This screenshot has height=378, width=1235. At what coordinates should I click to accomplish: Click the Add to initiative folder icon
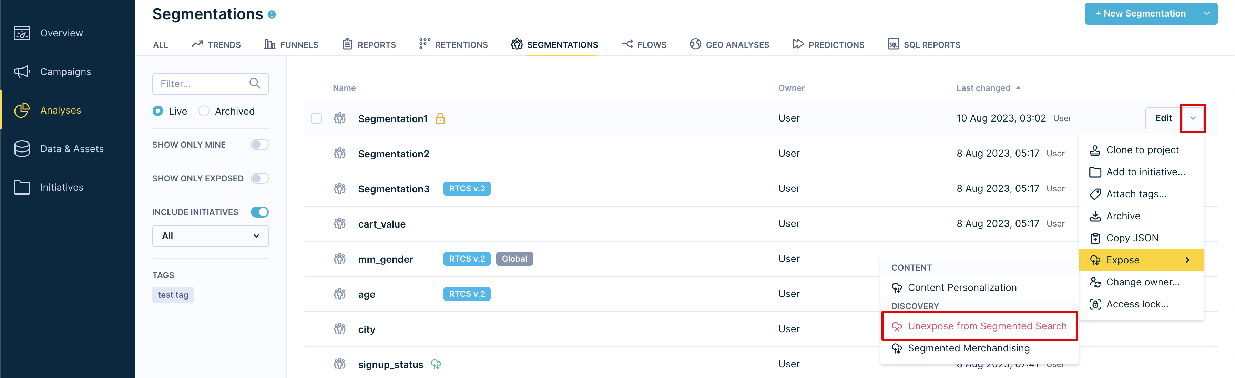pyautogui.click(x=1095, y=172)
